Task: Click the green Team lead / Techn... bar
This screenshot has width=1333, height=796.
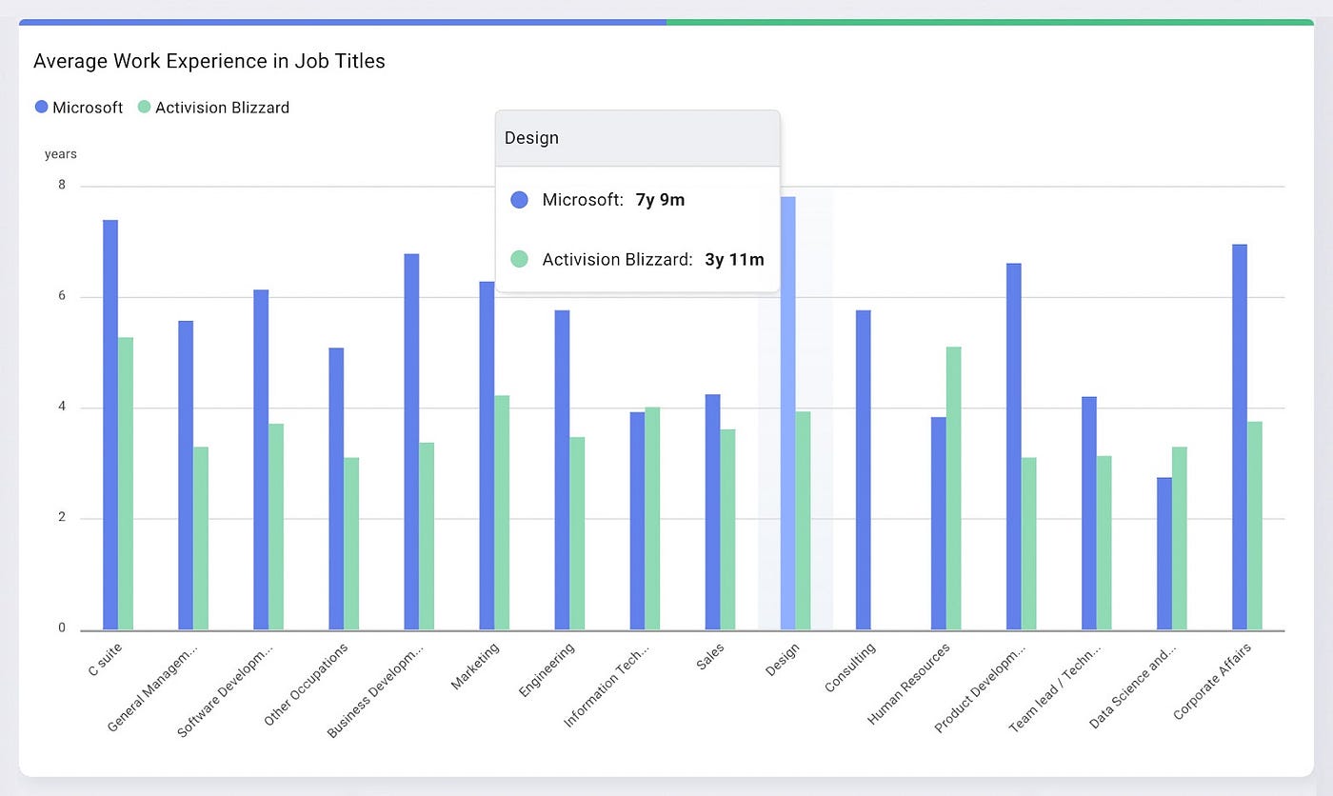Action: (1104, 543)
